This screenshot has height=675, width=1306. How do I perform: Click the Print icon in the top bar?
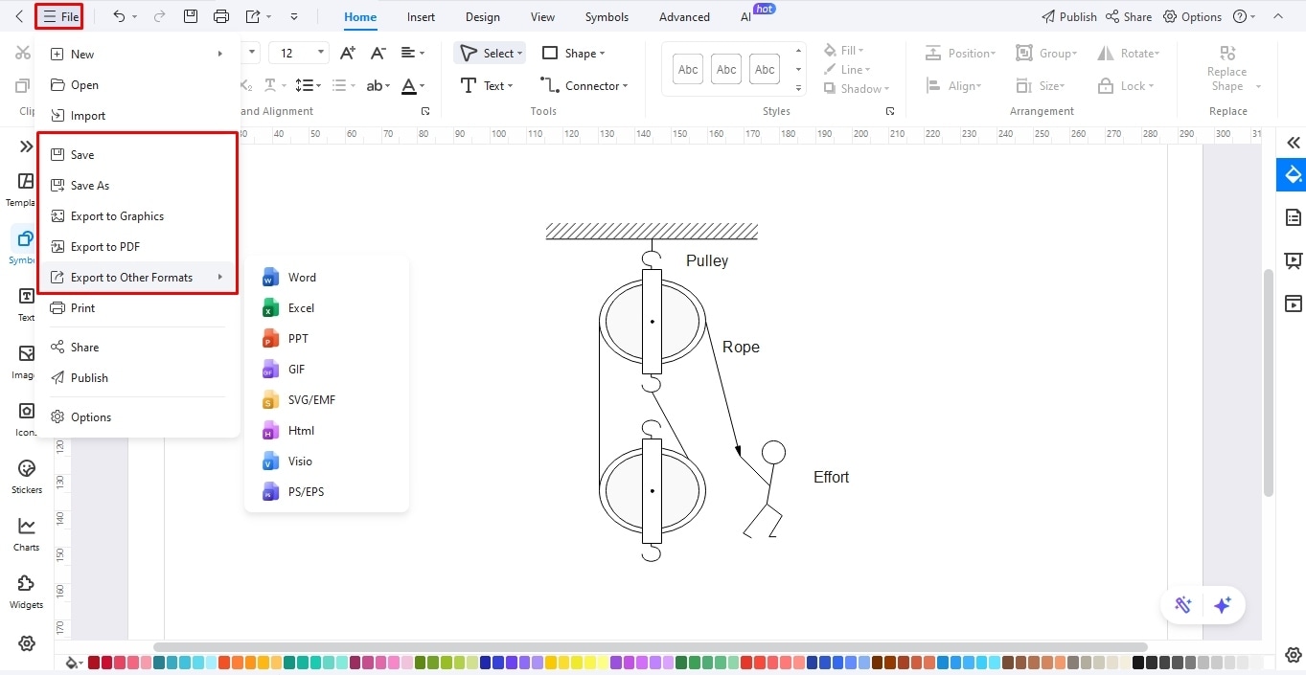click(x=221, y=16)
